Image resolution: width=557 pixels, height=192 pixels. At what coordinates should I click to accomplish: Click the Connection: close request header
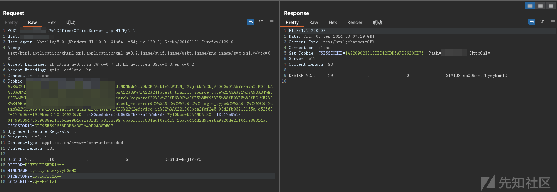tap(28, 76)
